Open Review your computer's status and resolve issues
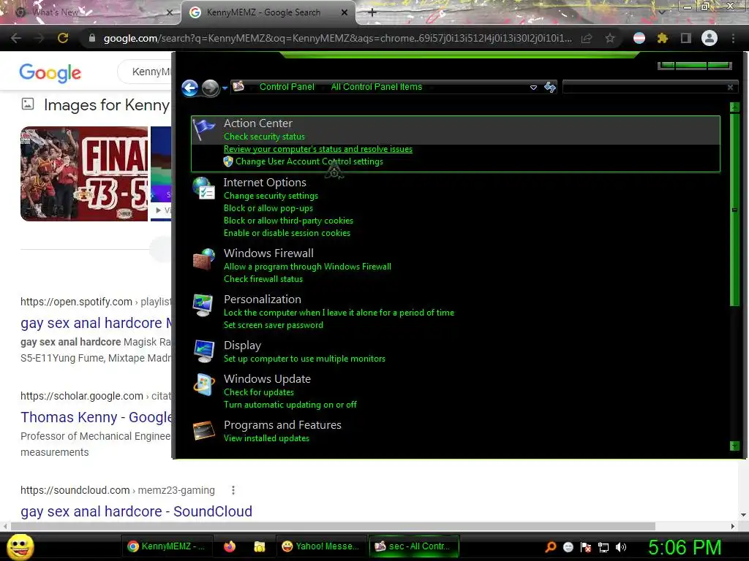This screenshot has height=561, width=749. click(318, 149)
